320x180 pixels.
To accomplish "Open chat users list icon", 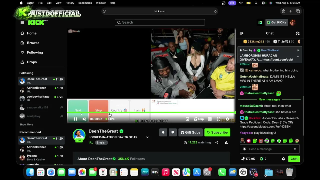I will pos(298,33).
